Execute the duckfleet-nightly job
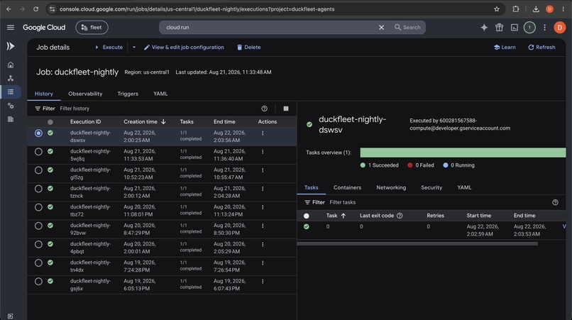The image size is (572, 320). pyautogui.click(x=109, y=47)
